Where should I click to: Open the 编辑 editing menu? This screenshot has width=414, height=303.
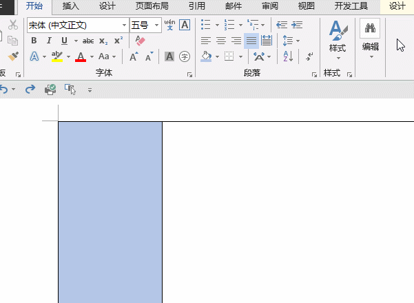371,39
